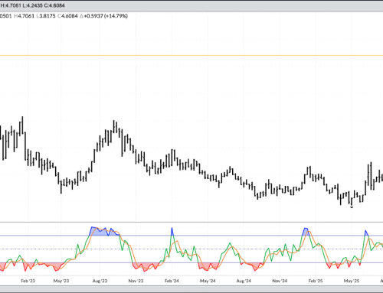
Task: Click the +0.5937 (+14.79%) change value
Action: point(103,16)
